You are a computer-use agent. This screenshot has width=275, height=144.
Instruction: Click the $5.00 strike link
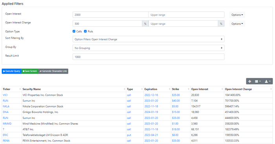coord(175,106)
